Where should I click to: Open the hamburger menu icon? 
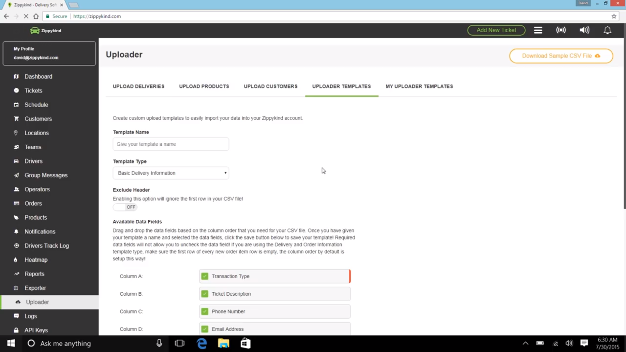point(538,30)
